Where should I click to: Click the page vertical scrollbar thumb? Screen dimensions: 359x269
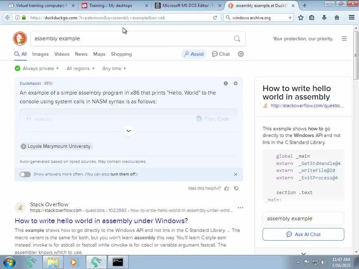tap(356, 55)
